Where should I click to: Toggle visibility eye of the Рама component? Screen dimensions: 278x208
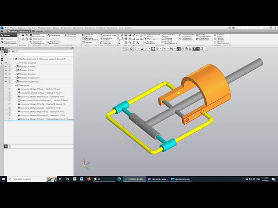[6, 70]
